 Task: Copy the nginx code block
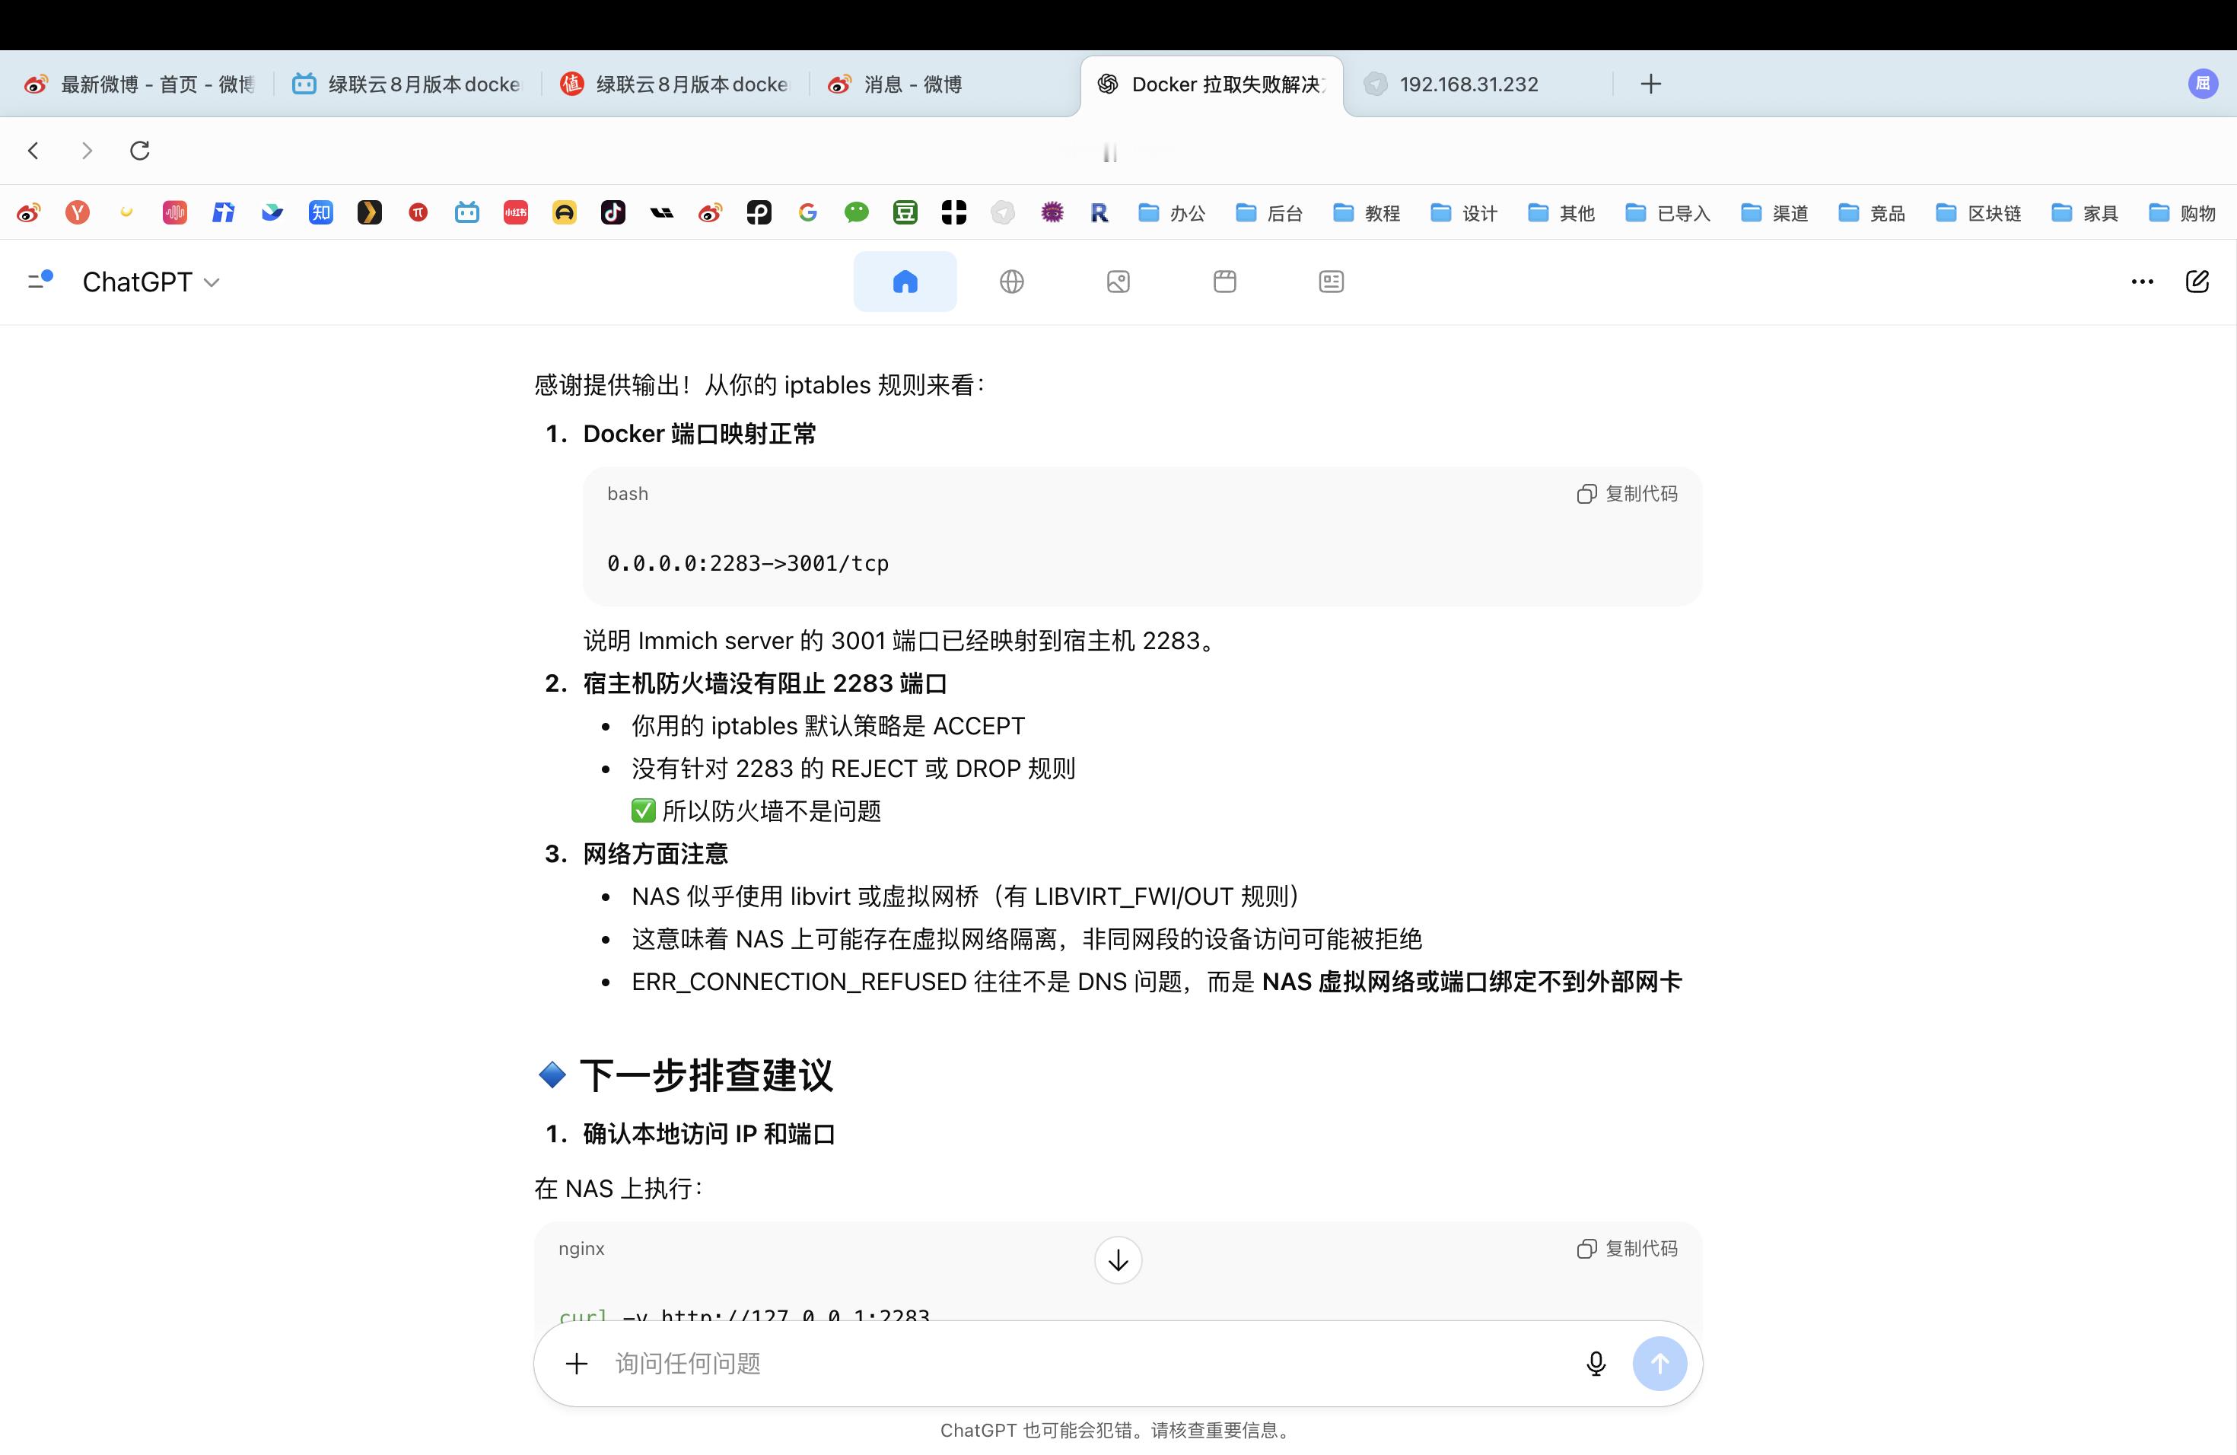pos(1627,1248)
